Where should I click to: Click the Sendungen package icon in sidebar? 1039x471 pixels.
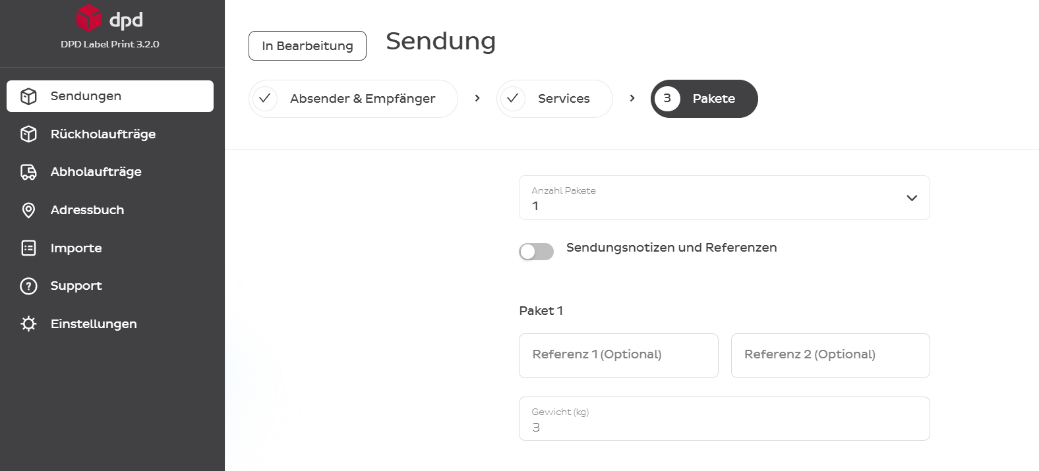pos(28,96)
